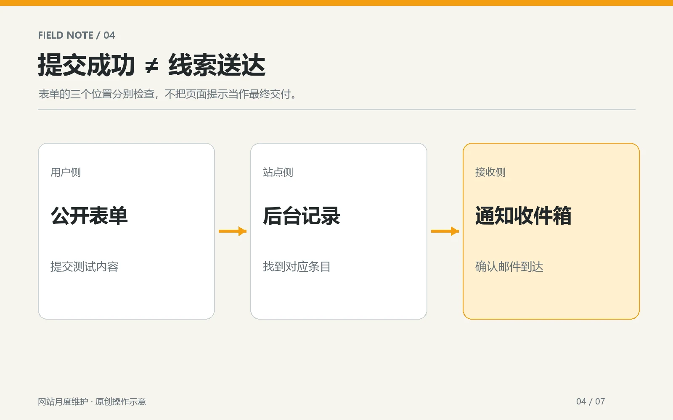The width and height of the screenshot is (673, 420).
Task: Click the 公开表单 heading
Action: point(89,216)
